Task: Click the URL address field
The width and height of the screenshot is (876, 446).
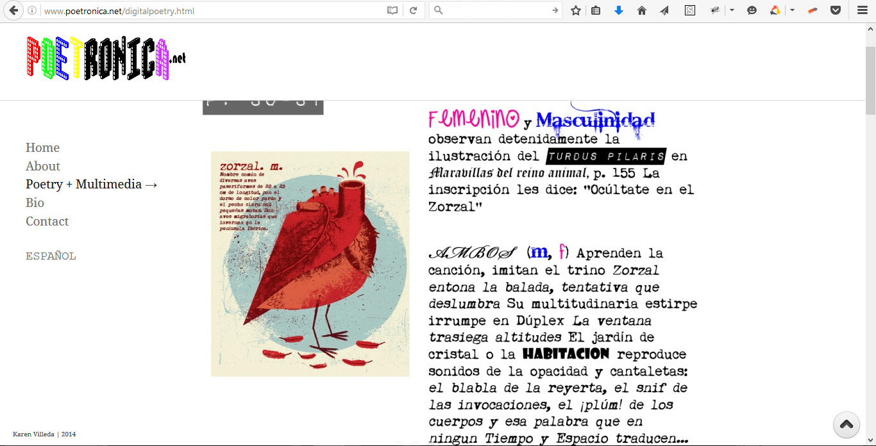Action: click(x=212, y=11)
